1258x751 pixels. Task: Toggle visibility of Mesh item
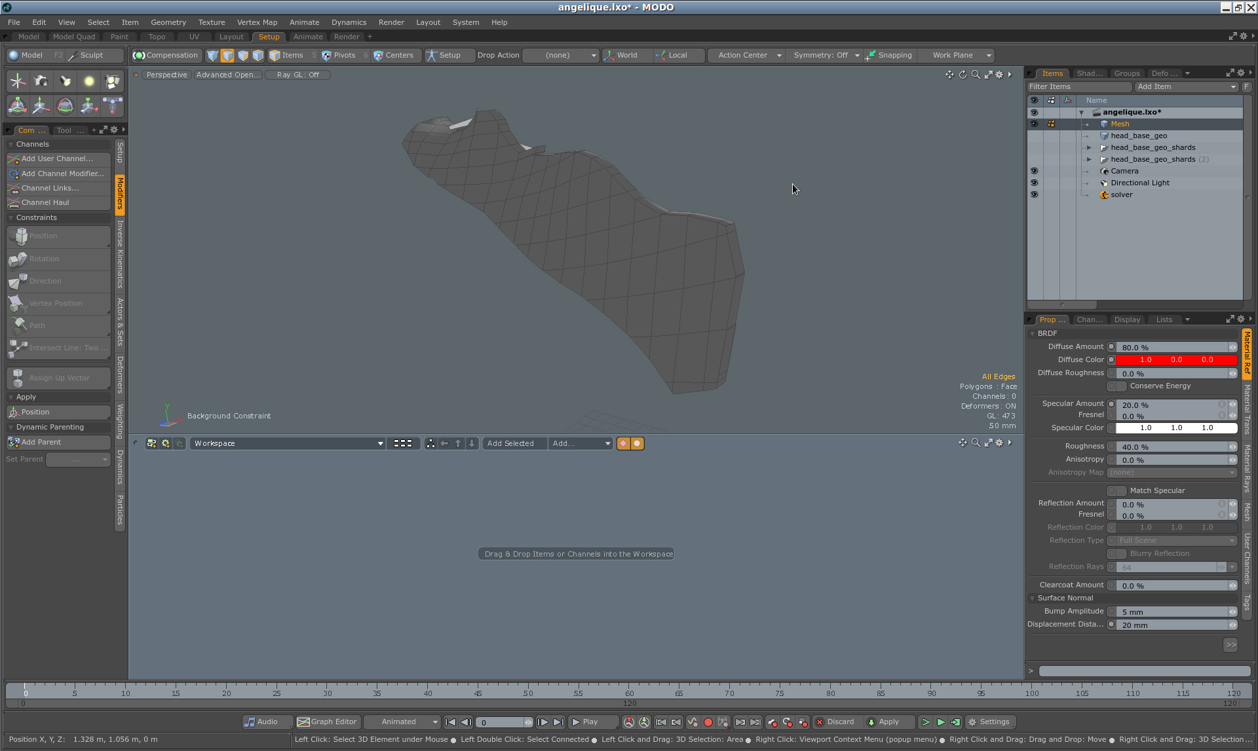point(1034,124)
